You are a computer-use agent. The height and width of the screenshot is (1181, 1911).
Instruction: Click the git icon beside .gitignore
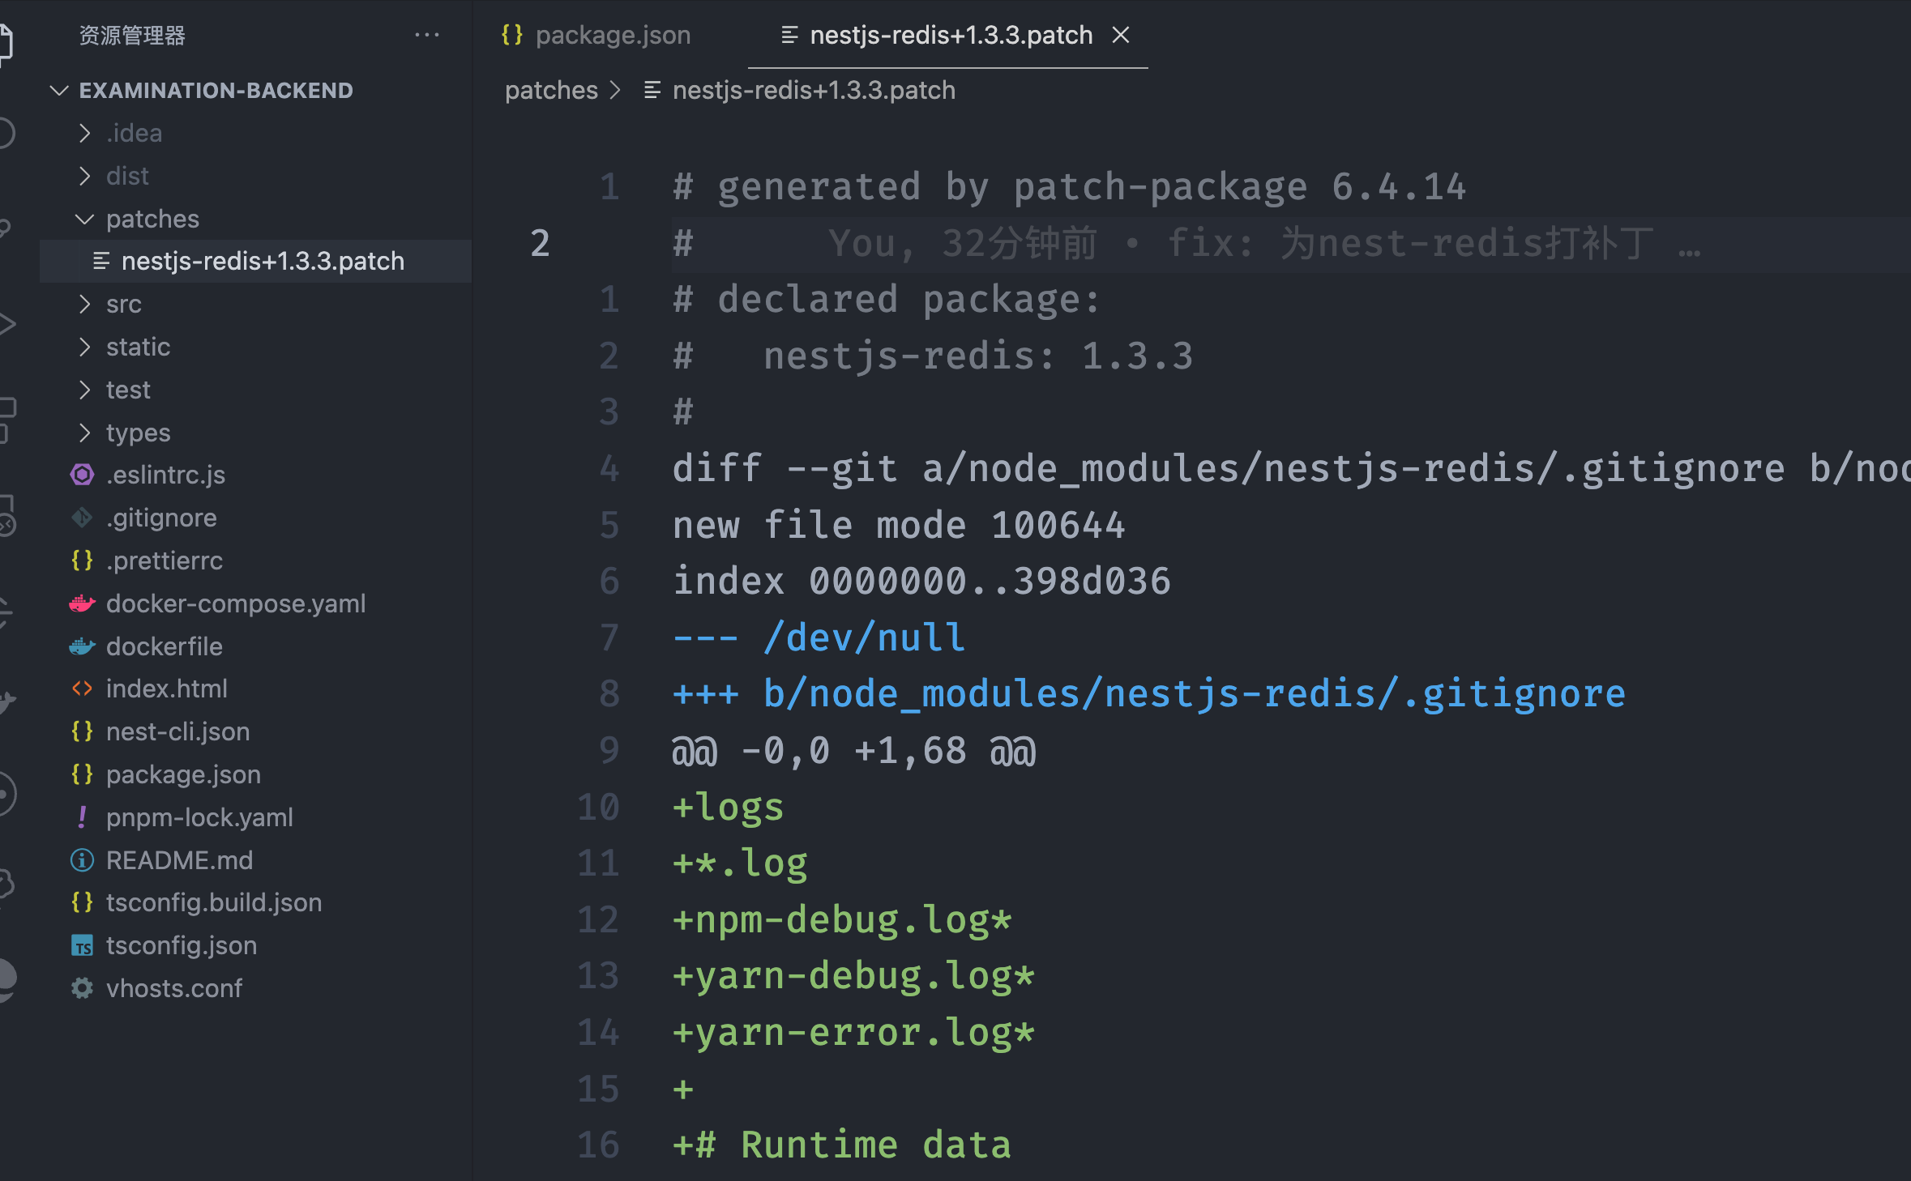(x=82, y=518)
